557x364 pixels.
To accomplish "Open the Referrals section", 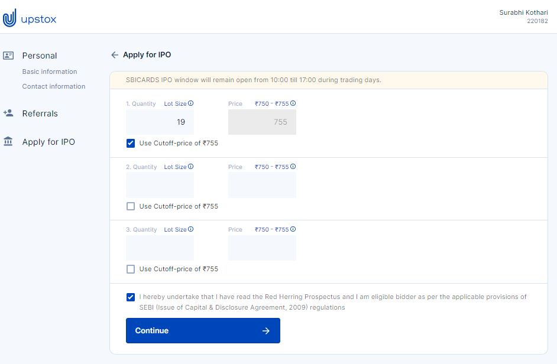I will coord(40,113).
